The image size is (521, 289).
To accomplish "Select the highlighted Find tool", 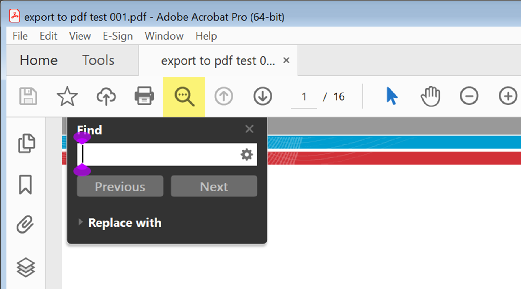I will click(x=184, y=96).
